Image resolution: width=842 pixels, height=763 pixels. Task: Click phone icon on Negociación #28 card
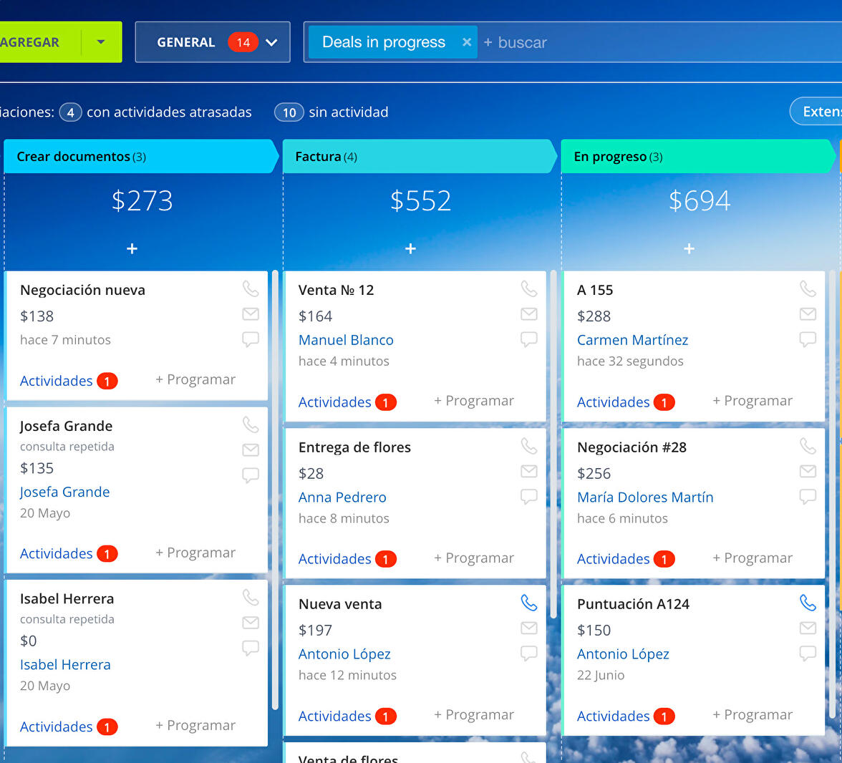807,447
